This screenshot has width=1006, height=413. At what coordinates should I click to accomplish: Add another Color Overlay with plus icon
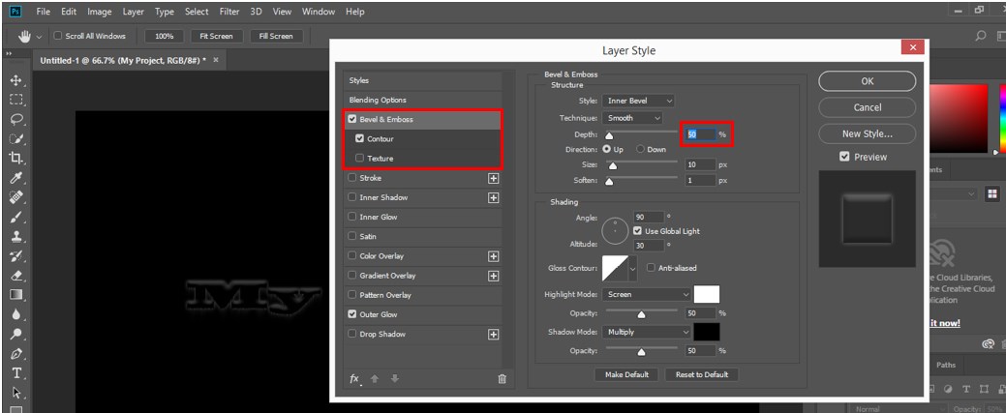494,256
